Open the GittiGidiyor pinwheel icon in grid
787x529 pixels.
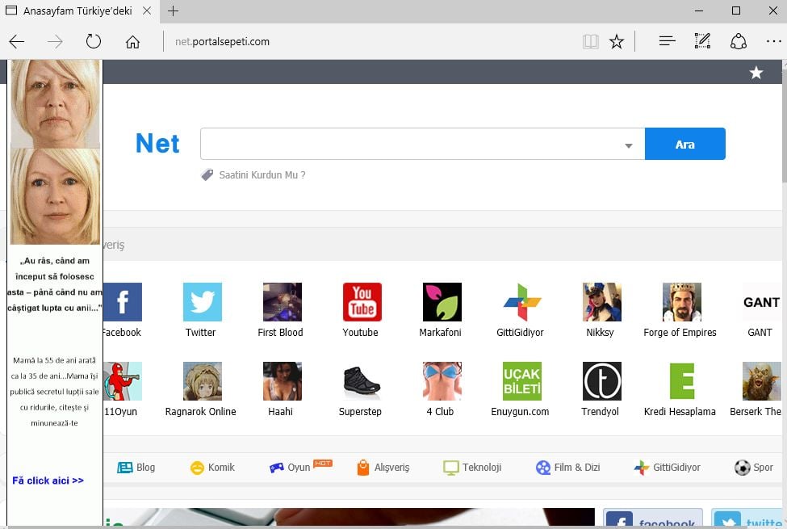(522, 302)
